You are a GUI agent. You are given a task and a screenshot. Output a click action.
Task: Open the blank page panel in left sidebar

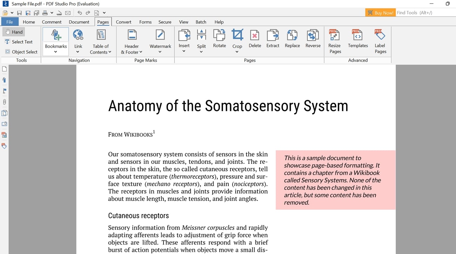point(4,69)
